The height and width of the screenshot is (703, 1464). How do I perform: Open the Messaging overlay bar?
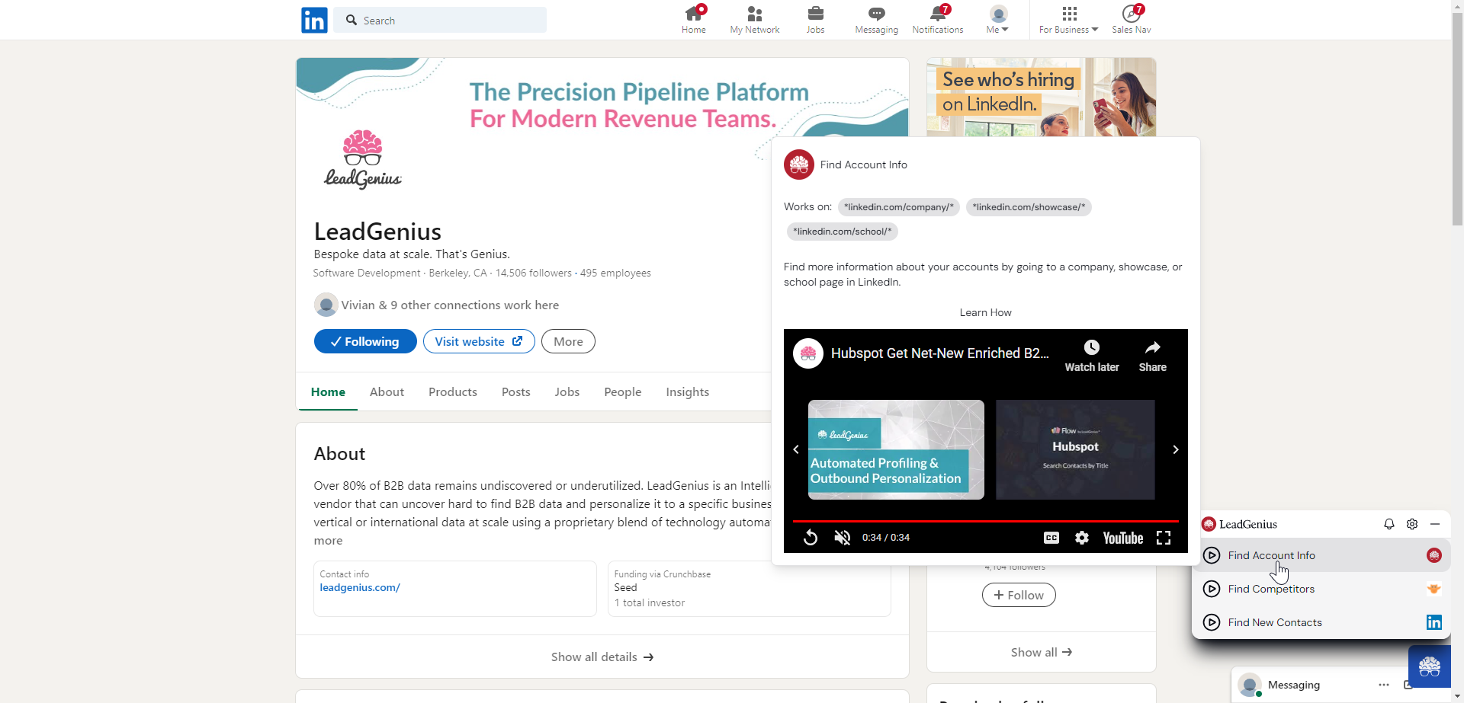[x=1319, y=685]
